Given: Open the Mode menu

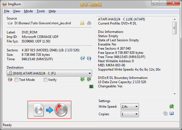Looking at the screenshot, I should click(29, 11).
